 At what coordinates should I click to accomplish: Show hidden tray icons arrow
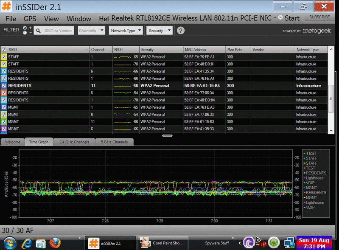[240, 243]
